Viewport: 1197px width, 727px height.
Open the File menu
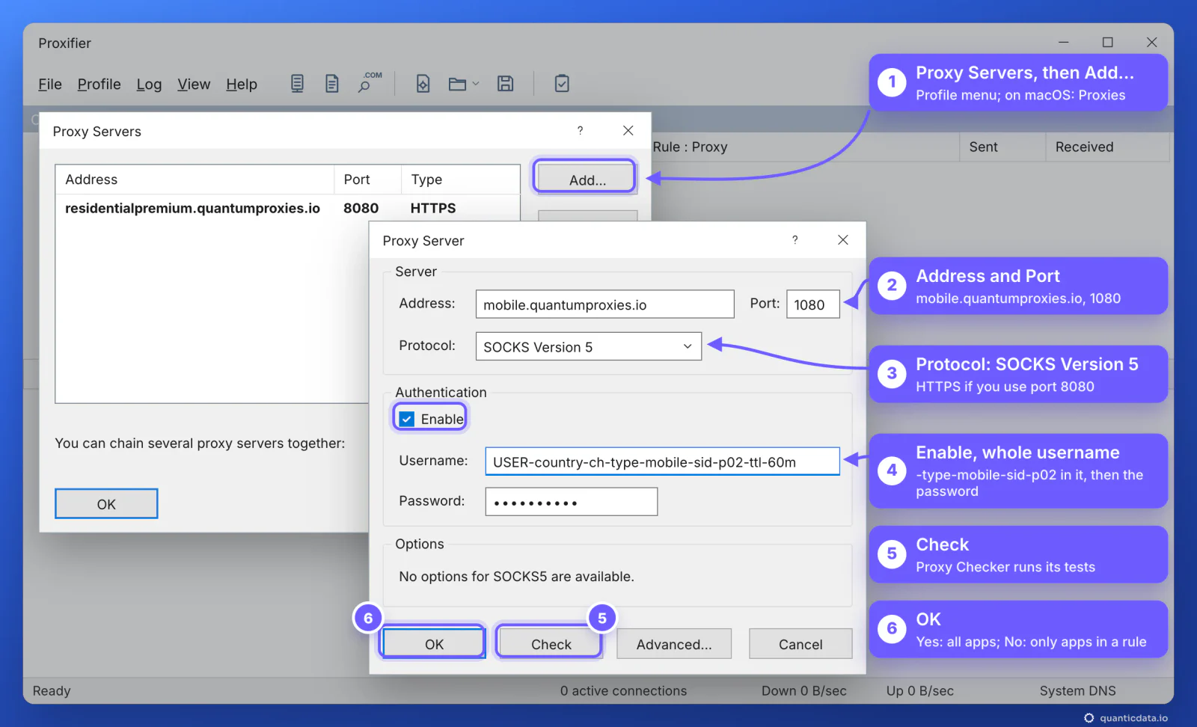pos(50,85)
